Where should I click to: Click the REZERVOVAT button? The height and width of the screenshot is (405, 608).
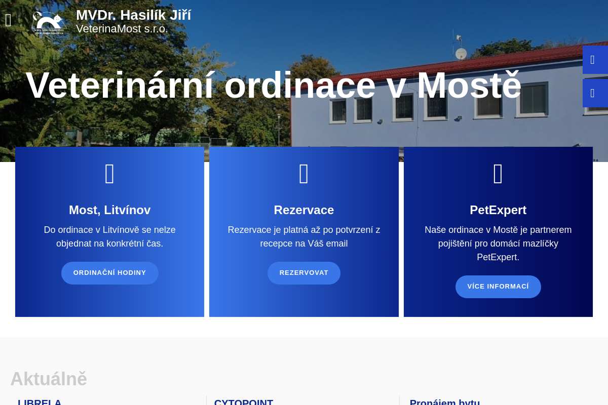(304, 273)
